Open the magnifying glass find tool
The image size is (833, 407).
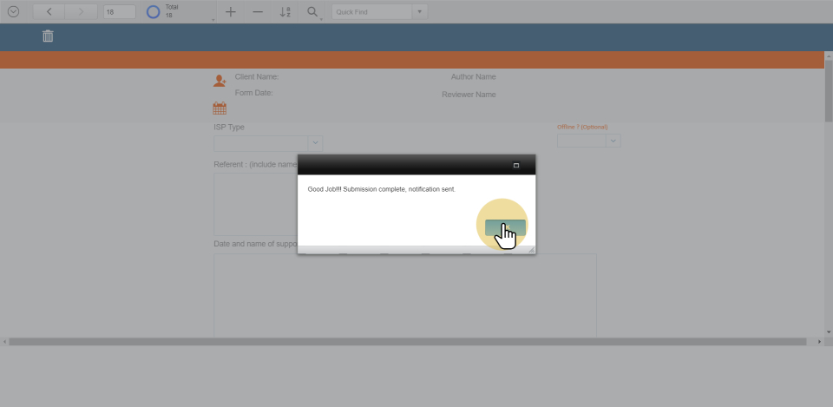[x=312, y=11]
